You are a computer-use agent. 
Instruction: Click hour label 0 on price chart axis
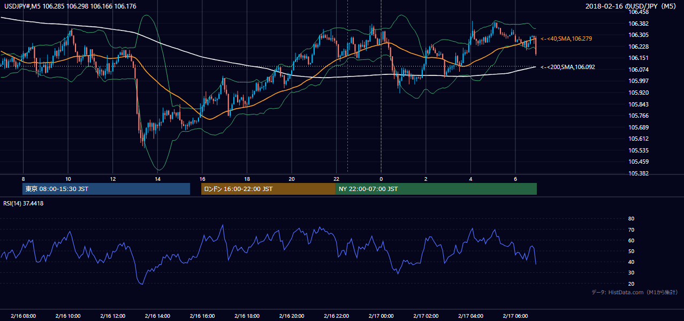(x=381, y=179)
